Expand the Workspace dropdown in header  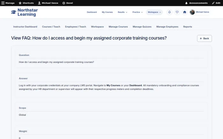click(154, 12)
